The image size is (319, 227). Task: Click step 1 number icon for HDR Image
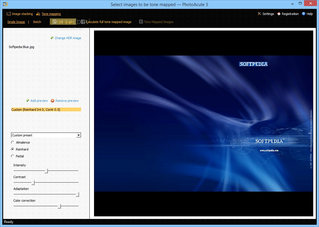pos(54,22)
